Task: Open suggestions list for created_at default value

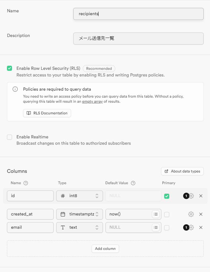Action: pos(155,214)
